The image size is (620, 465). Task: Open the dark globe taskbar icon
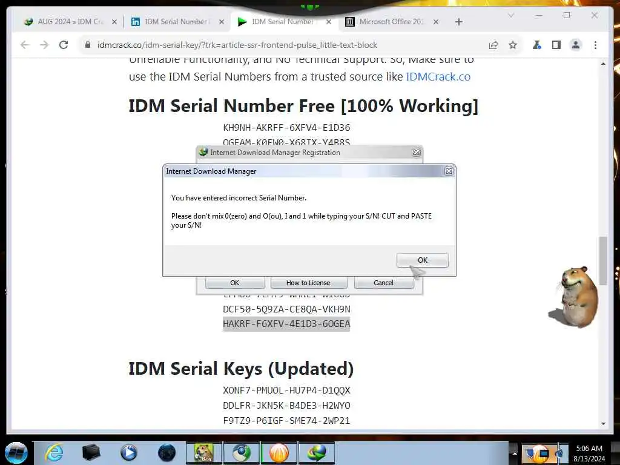point(167,453)
